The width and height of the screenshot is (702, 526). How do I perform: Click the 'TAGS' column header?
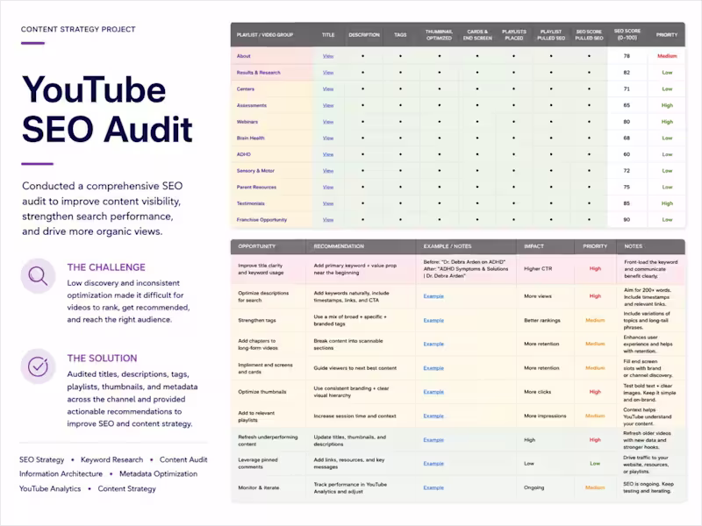tap(400, 35)
